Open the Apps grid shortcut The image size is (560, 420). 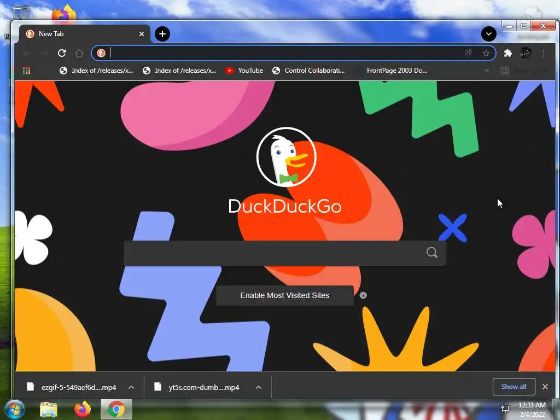pos(26,71)
